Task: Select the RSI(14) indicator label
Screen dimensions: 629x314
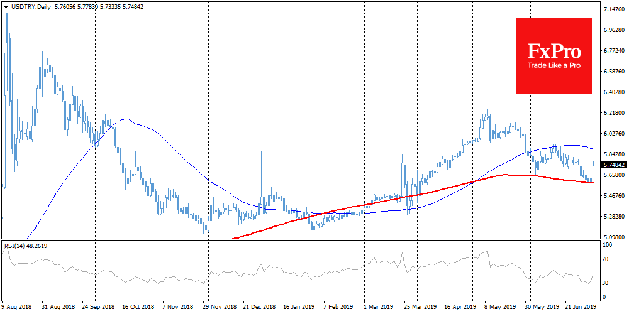Action: coord(17,246)
